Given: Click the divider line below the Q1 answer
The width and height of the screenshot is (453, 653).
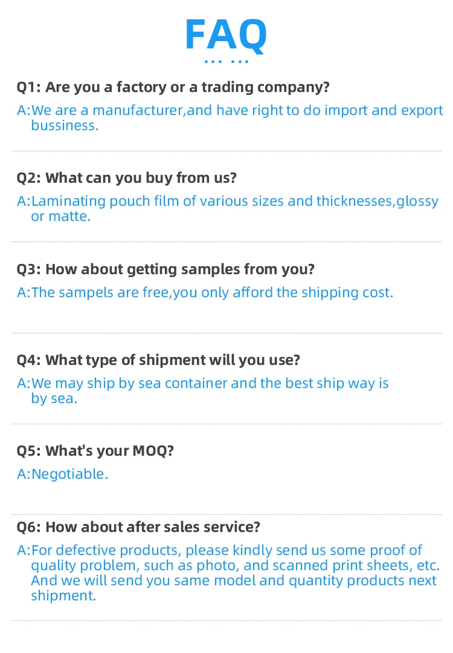Looking at the screenshot, I should [226, 151].
